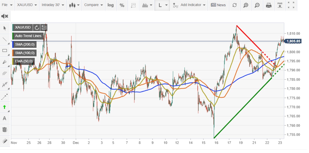Screen dimensions: 309x153
Task: Open the Add Indicator dropdown
Action: (x=189, y=5)
